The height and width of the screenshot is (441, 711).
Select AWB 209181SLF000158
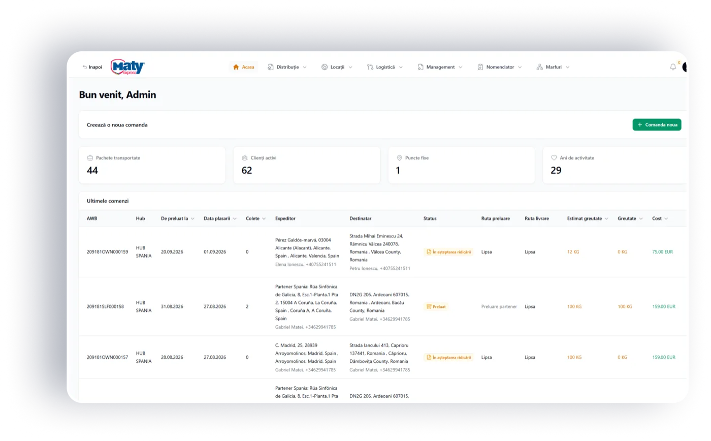[106, 307]
